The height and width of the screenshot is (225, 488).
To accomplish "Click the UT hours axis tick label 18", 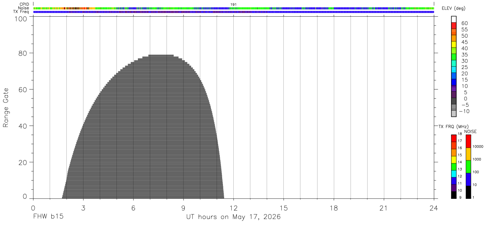I will [334, 208].
